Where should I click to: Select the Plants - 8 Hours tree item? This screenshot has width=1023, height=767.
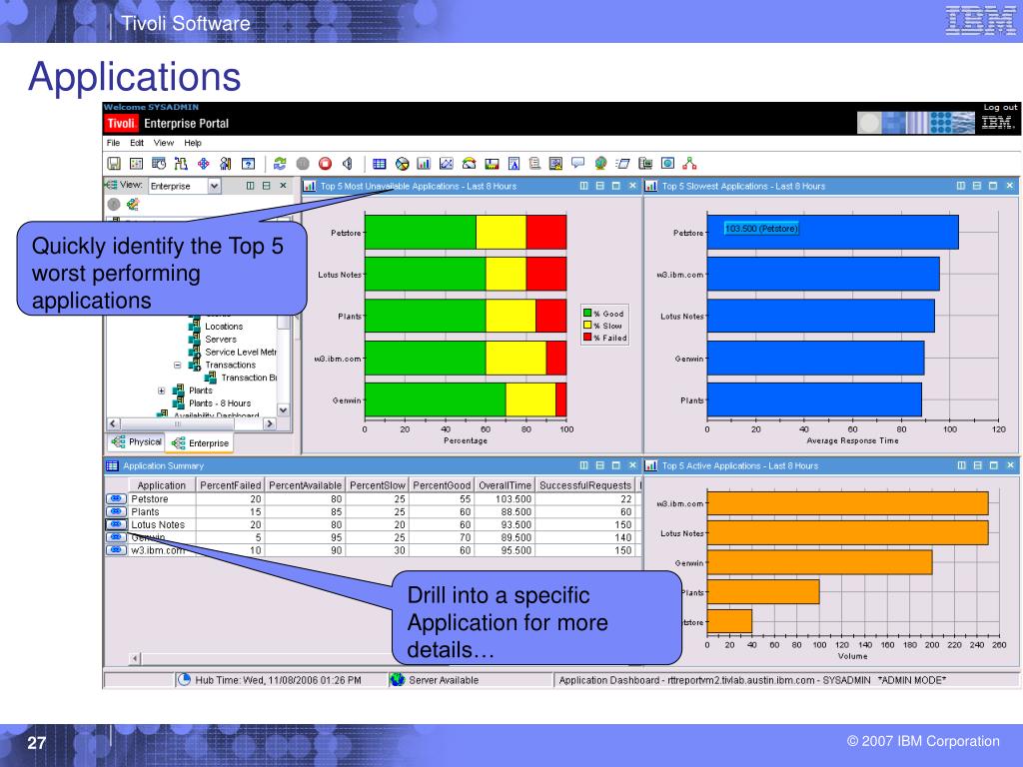click(x=220, y=403)
